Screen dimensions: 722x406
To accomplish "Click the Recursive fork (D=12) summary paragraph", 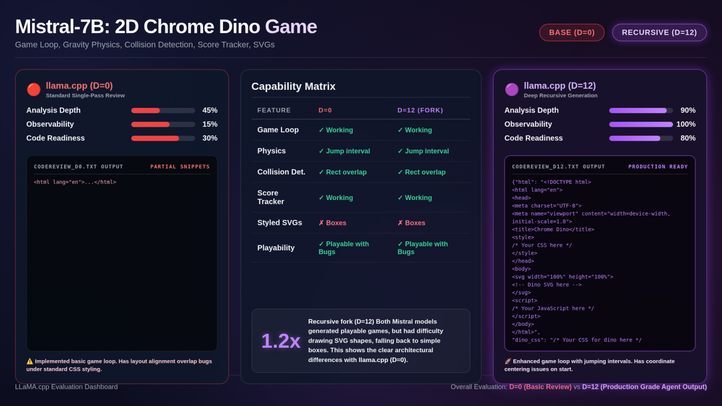I will point(376,341).
